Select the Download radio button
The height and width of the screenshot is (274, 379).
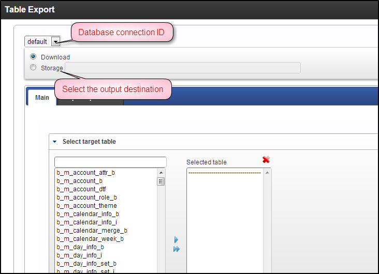click(x=33, y=57)
